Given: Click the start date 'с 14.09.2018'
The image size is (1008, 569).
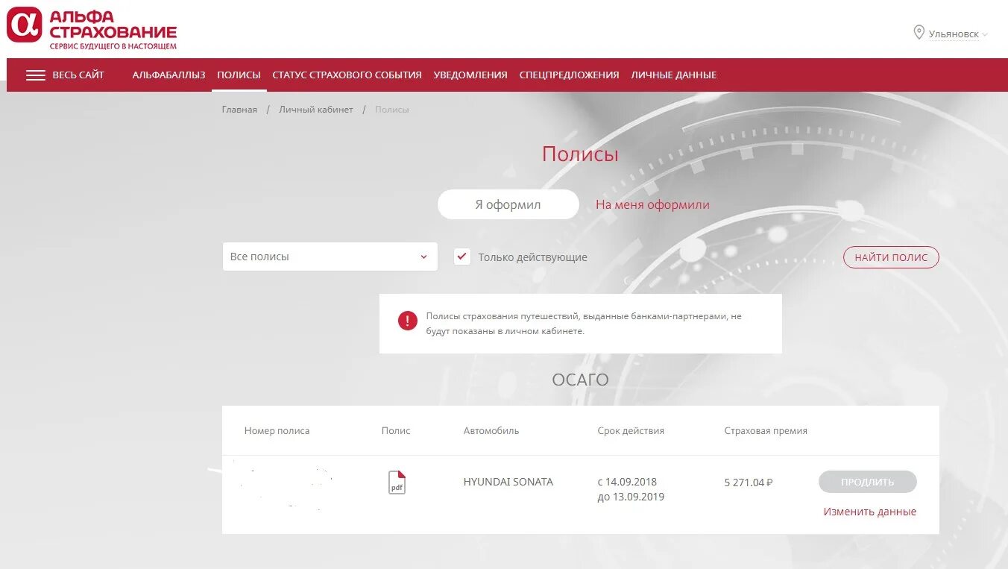Looking at the screenshot, I should [627, 482].
